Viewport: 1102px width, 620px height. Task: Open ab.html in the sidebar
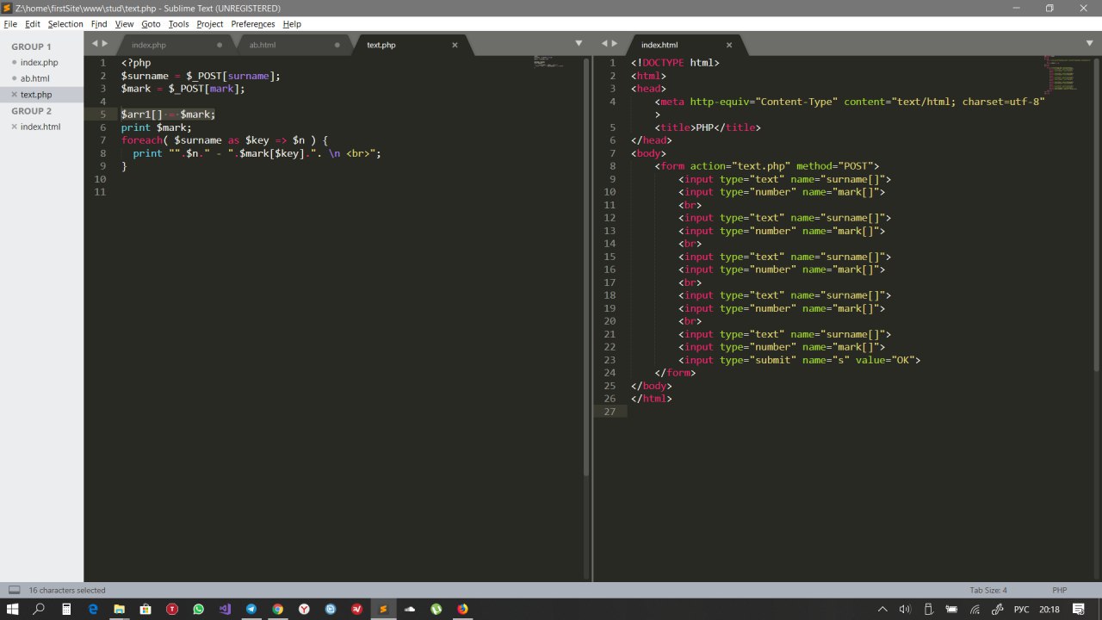tap(35, 78)
